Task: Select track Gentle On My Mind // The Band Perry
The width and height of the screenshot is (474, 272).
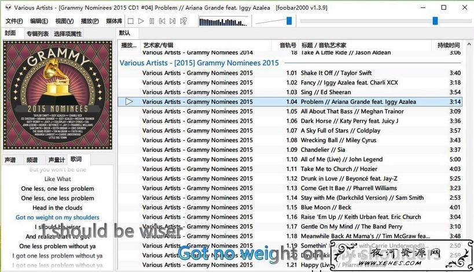Action: (x=290, y=226)
